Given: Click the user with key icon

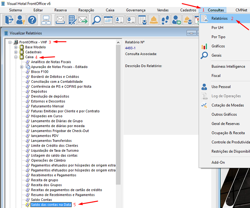Looking at the screenshot, I should pyautogui.click(x=20, y=20).
